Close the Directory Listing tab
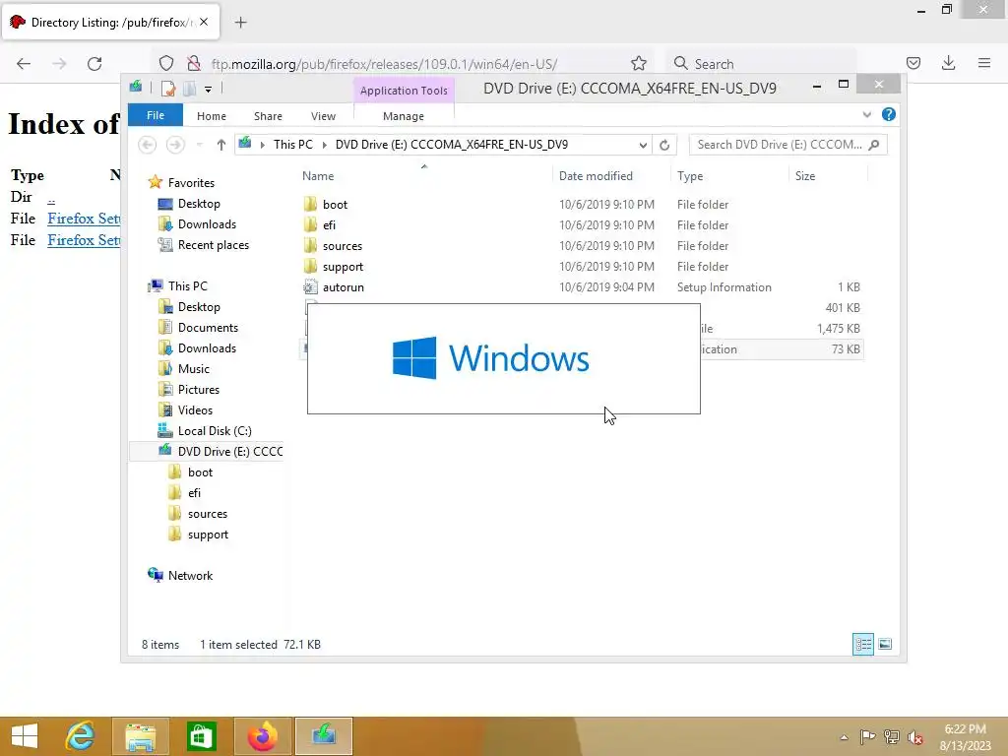The height and width of the screenshot is (756, 1008). point(204,22)
